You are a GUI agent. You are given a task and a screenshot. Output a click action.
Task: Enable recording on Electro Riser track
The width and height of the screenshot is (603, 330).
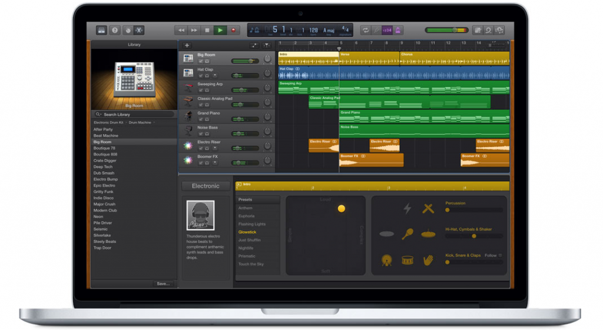click(x=215, y=148)
